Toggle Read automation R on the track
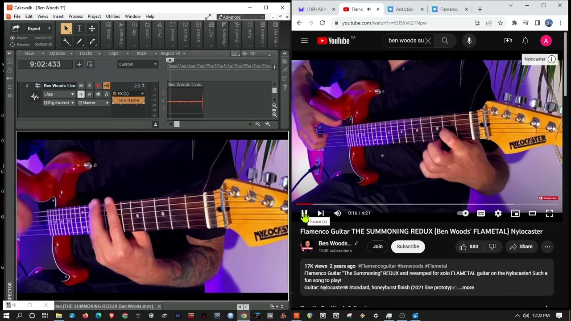571x321 pixels. (x=81, y=94)
